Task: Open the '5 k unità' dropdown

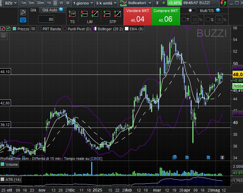Action: [x=106, y=3]
